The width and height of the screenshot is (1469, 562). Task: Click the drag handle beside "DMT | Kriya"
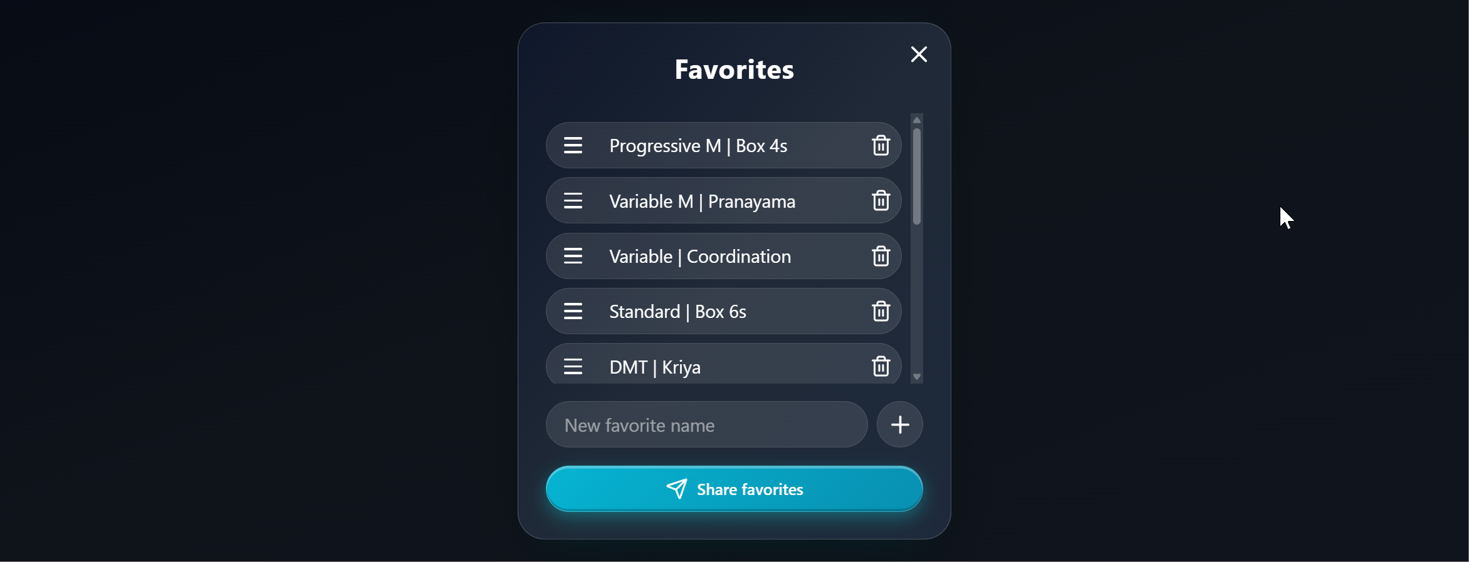[x=573, y=365]
